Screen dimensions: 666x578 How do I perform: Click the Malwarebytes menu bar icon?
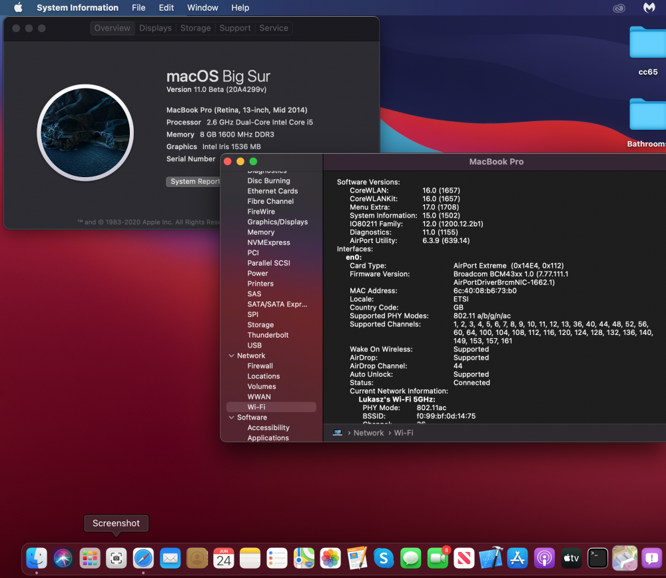649,7
